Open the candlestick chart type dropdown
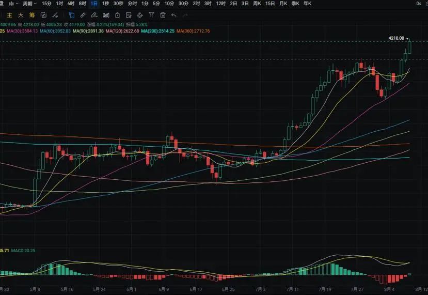Image resolution: width=428 pixels, height=295 pixels. coord(13,4)
